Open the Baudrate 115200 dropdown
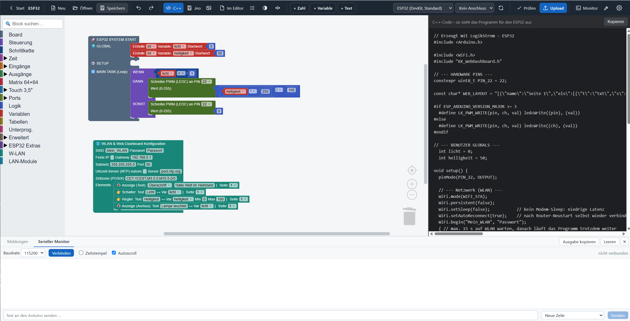The image size is (630, 321). pyautogui.click(x=33, y=253)
